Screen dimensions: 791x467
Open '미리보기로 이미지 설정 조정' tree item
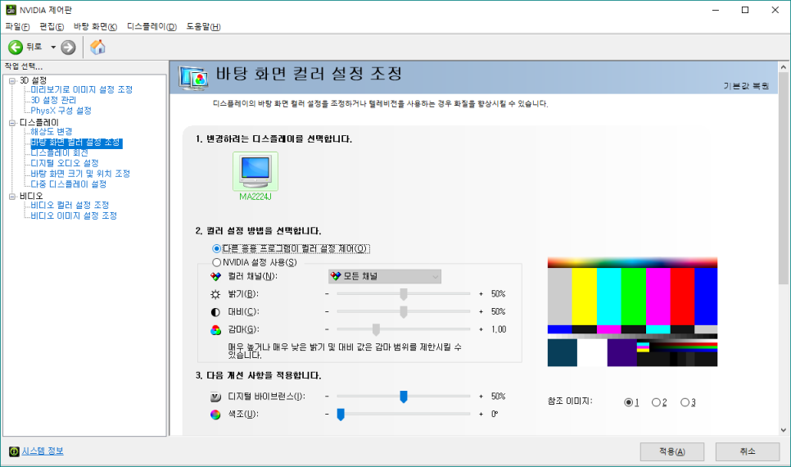click(81, 90)
